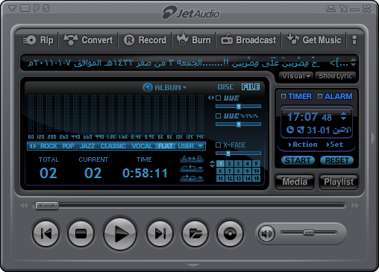Open the Burn tool
Image resolution: width=379 pixels, height=272 pixels.
click(193, 39)
